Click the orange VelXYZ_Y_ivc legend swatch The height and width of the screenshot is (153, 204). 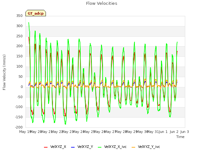click(x=134, y=147)
